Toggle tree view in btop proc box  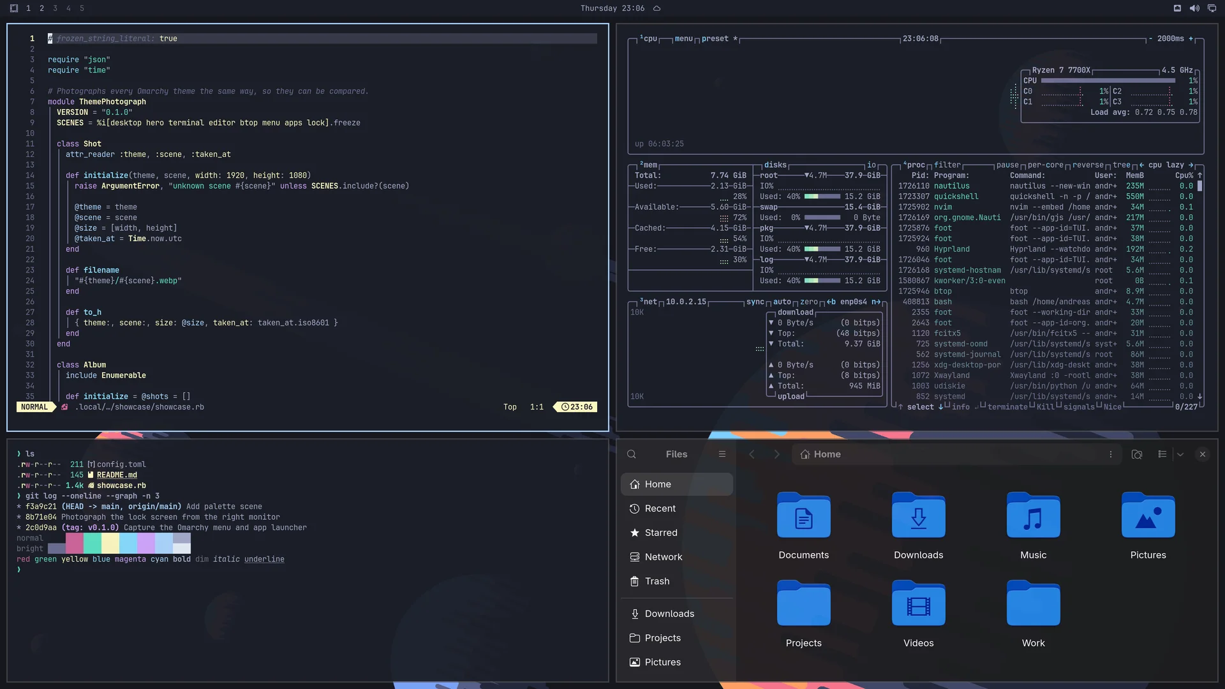pyautogui.click(x=1122, y=165)
